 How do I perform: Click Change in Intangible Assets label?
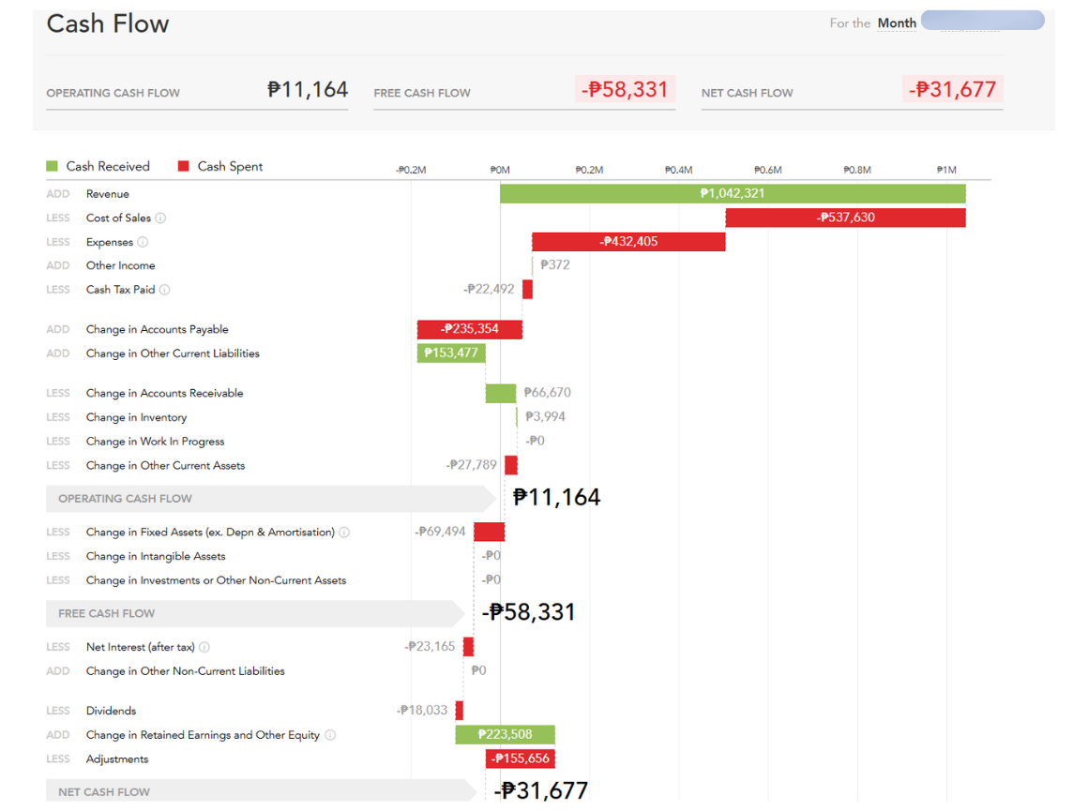pyautogui.click(x=156, y=556)
